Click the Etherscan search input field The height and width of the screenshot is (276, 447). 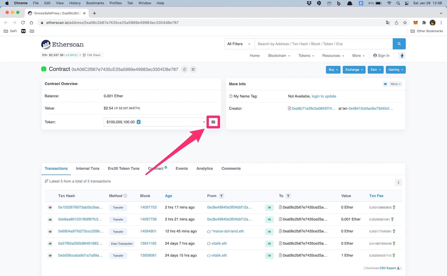pos(324,44)
